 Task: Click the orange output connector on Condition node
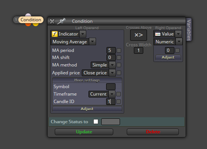(x=28, y=25)
